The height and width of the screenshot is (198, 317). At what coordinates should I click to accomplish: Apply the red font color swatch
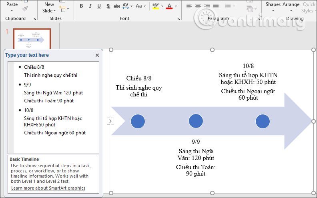tap(169, 6)
